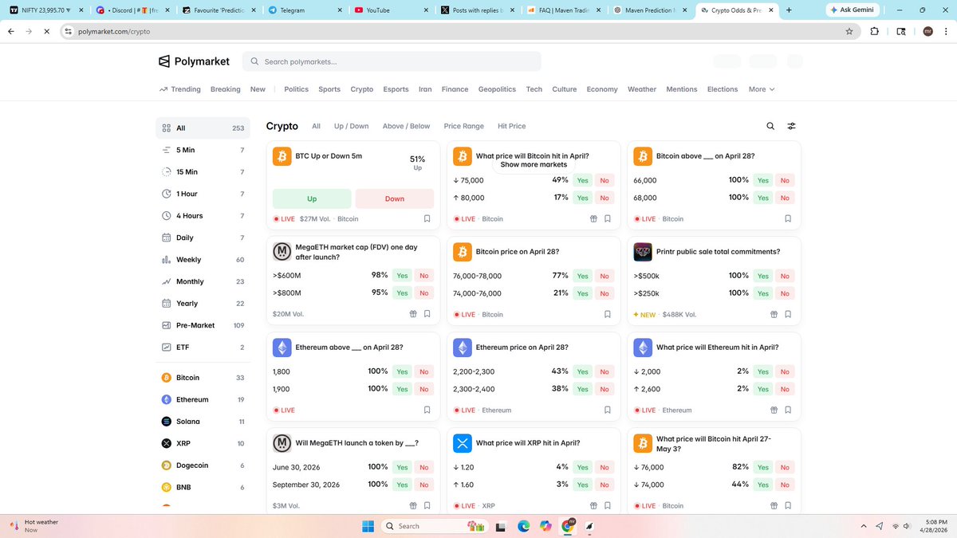Image resolution: width=957 pixels, height=538 pixels.
Task: Open the filter sliders icon
Action: pos(791,126)
